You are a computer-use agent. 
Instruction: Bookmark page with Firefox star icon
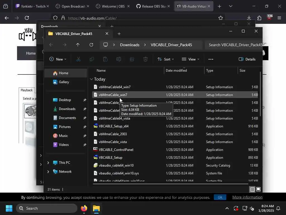click(x=221, y=18)
